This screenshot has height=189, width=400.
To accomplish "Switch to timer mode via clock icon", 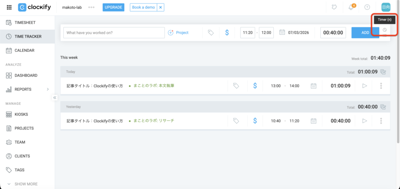I will (384, 30).
